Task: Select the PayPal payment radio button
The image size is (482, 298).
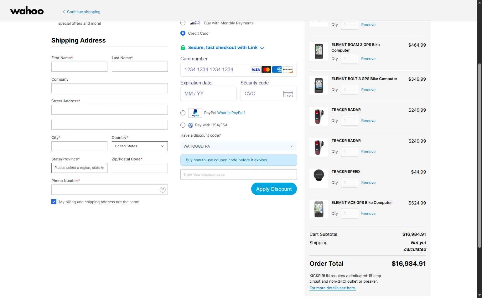Action: [x=183, y=113]
